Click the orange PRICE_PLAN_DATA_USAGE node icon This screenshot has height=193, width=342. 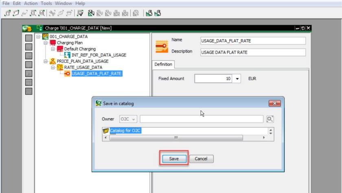pyautogui.click(x=53, y=61)
